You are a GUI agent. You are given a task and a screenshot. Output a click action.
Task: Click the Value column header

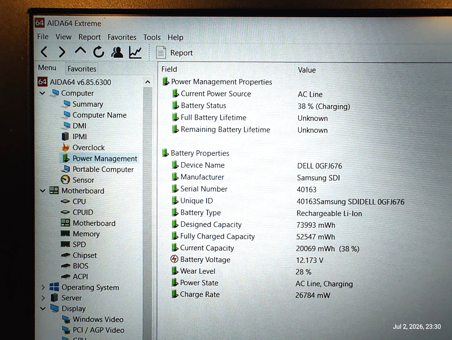(x=307, y=70)
